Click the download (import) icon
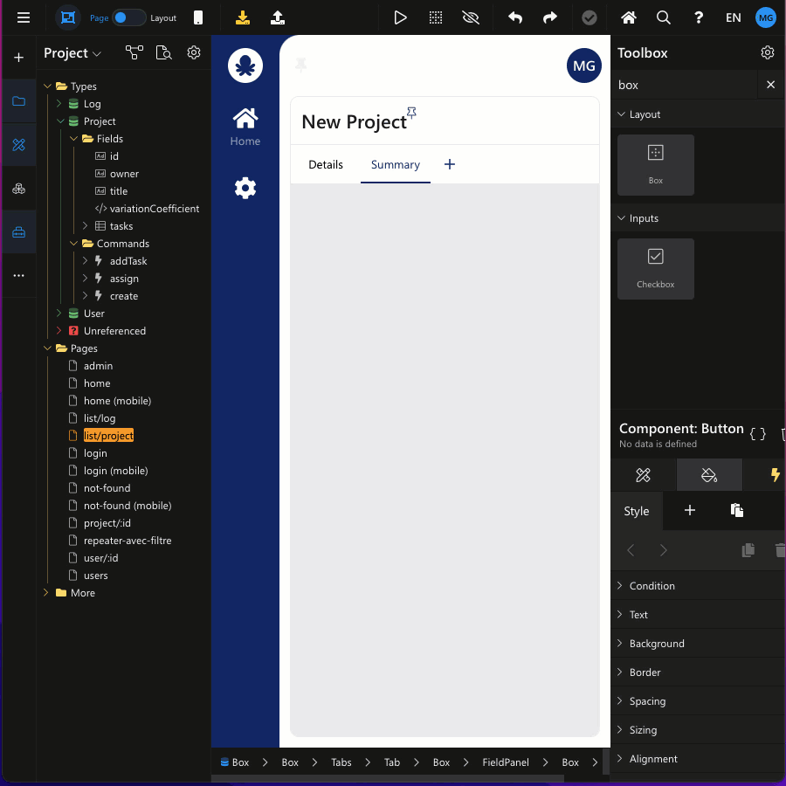Viewport: 786px width, 786px height. coord(243,17)
